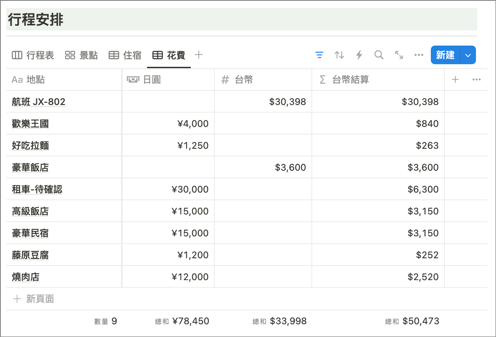Switch to the 住宿 view tab

[x=125, y=55]
